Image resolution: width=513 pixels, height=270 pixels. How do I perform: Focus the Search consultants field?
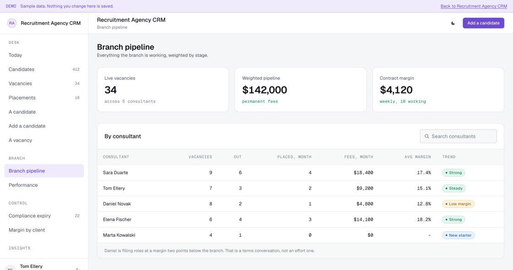click(x=458, y=137)
